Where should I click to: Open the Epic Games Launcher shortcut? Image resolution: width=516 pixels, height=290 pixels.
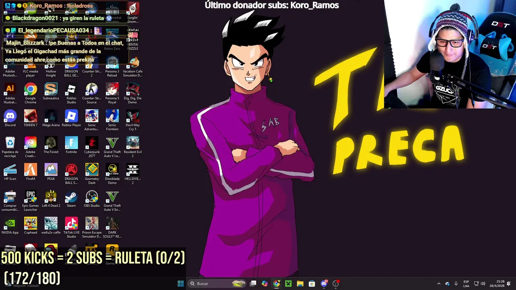[x=30, y=201]
